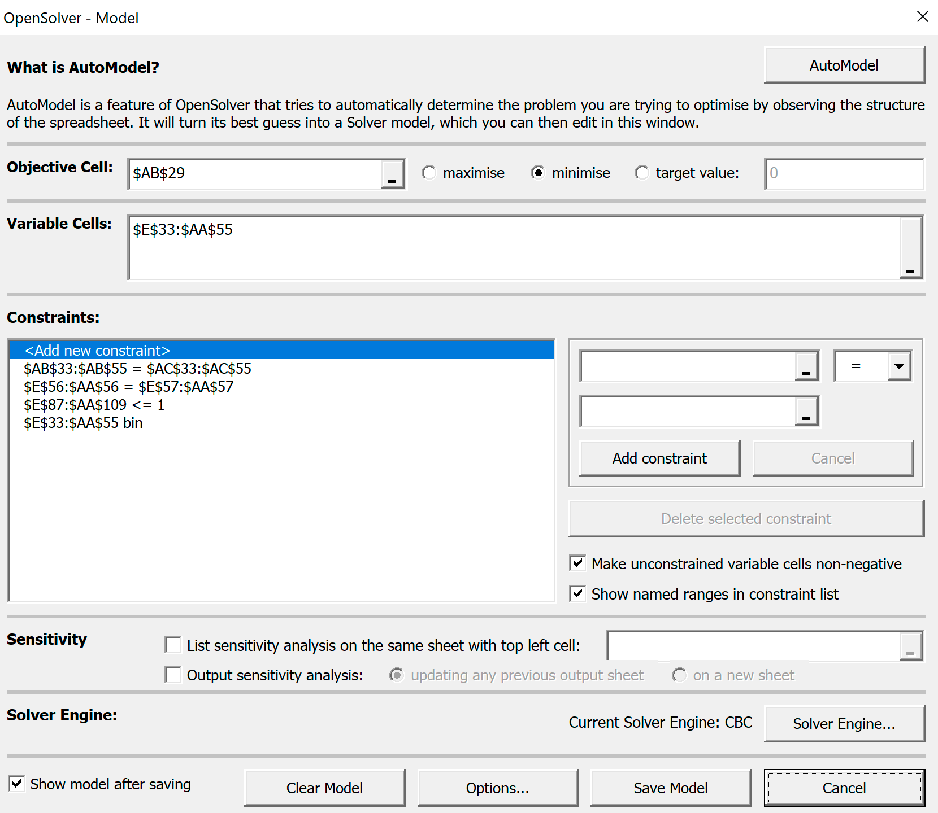This screenshot has height=813, width=938.
Task: Select the <Add new constraint> list entry
Action: (281, 350)
